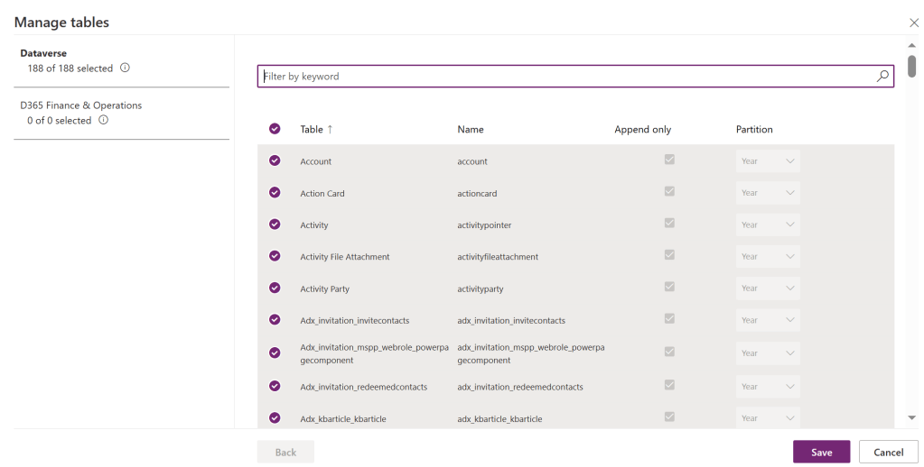924x467 pixels.
Task: Click the Cancel button
Action: (888, 452)
